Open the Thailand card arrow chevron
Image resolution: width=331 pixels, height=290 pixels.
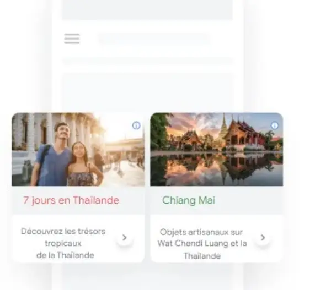click(x=125, y=238)
